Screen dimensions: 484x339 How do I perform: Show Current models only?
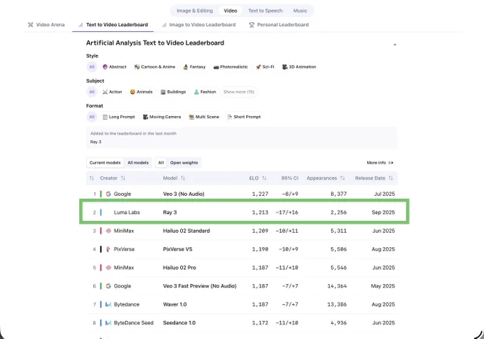[105, 162]
